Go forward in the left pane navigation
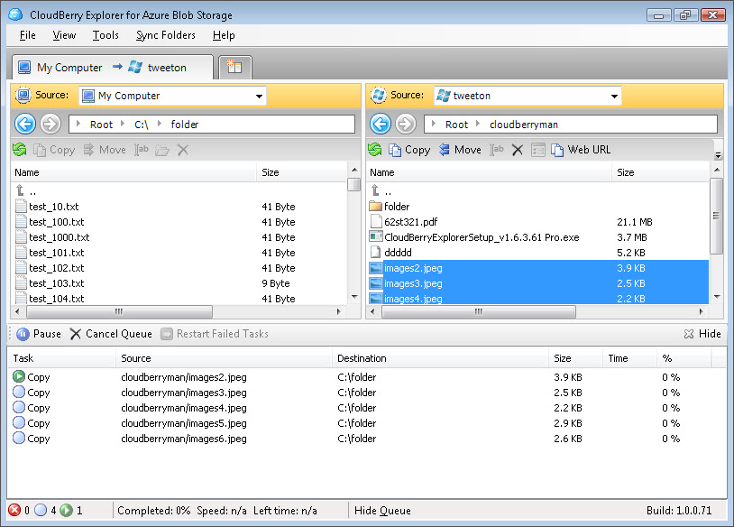 click(x=50, y=125)
